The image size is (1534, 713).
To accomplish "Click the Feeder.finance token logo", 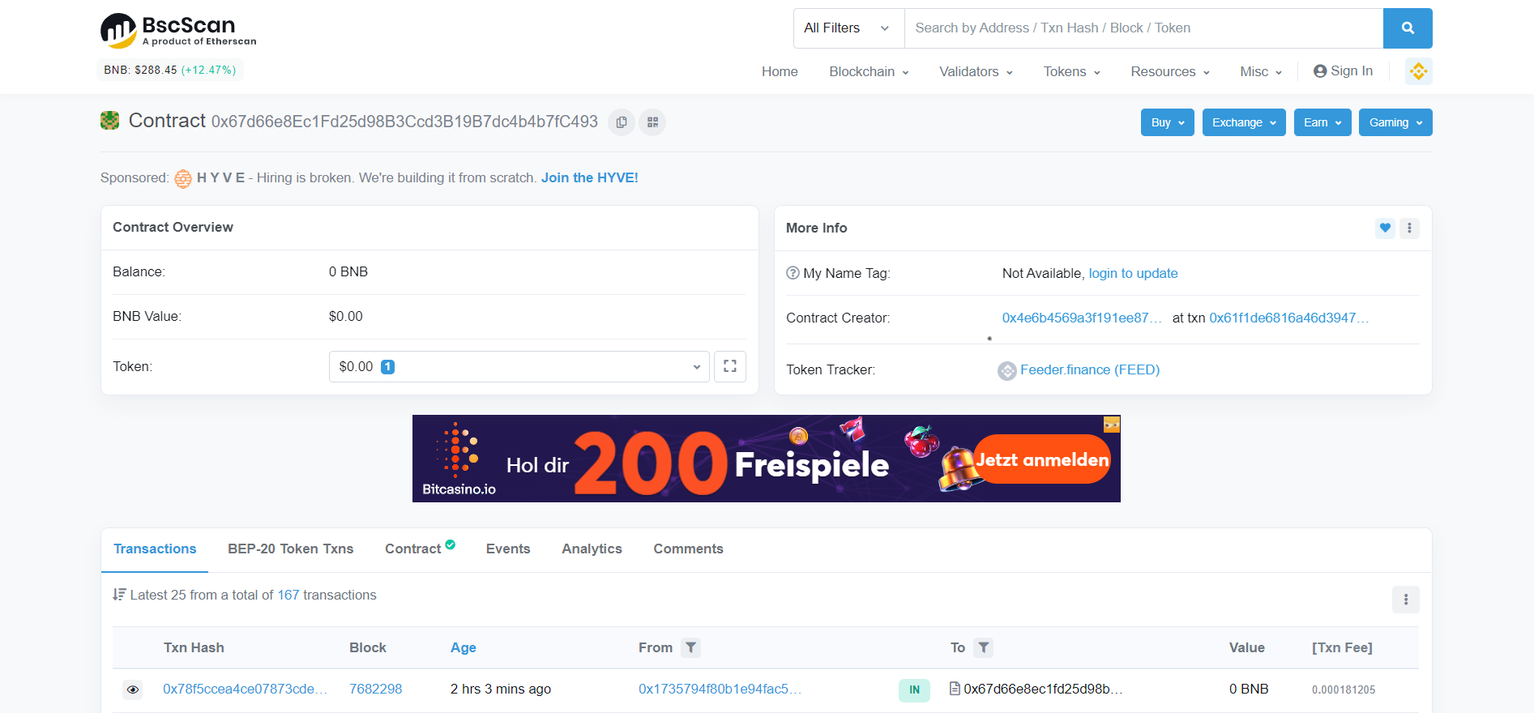I will [1007, 370].
